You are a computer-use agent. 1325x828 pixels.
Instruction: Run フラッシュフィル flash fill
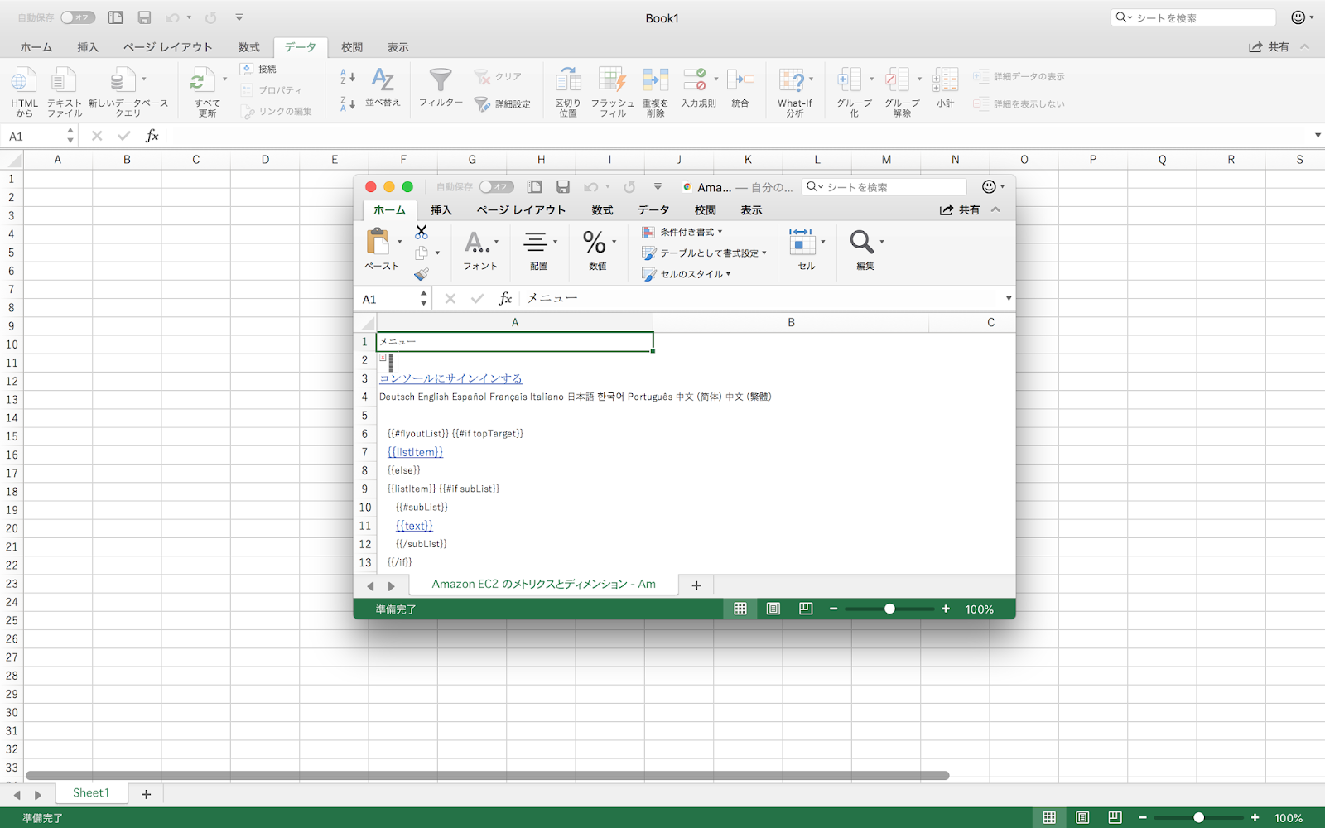[x=612, y=80]
